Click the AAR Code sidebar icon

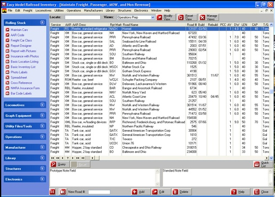coord(7,35)
